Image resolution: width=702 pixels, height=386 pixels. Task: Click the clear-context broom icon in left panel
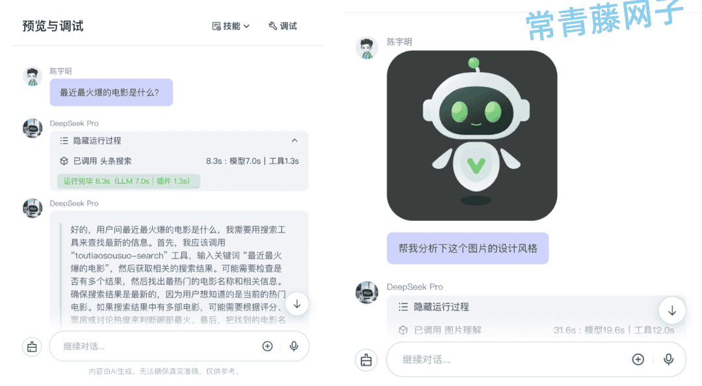tap(32, 346)
